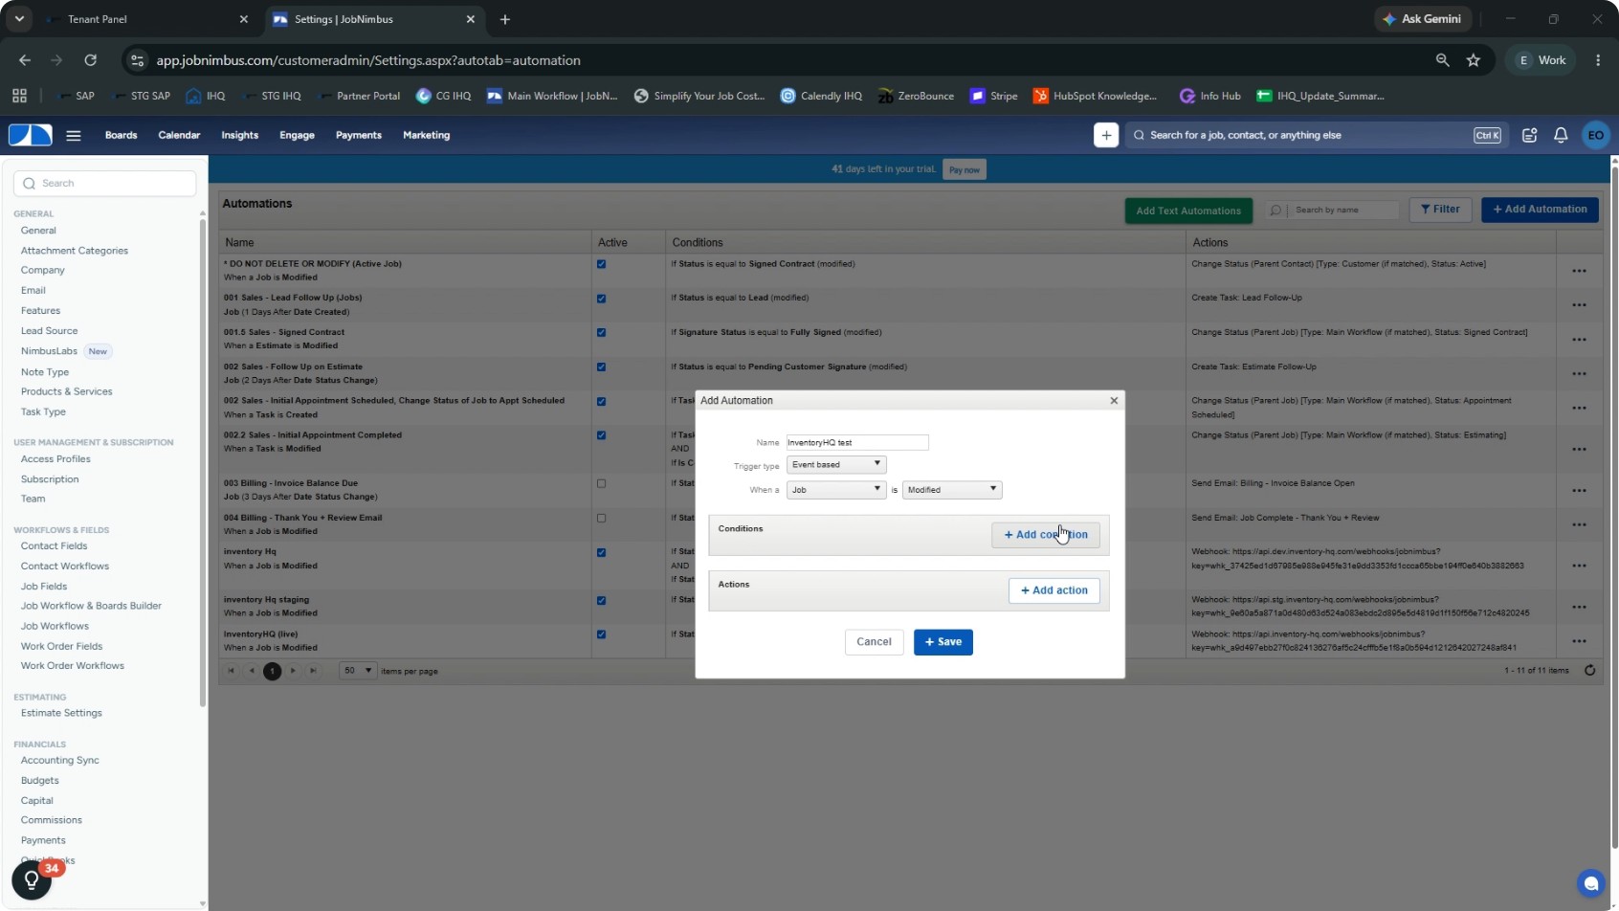The image size is (1619, 911).
Task: Open the Boards menu
Action: pos(121,135)
